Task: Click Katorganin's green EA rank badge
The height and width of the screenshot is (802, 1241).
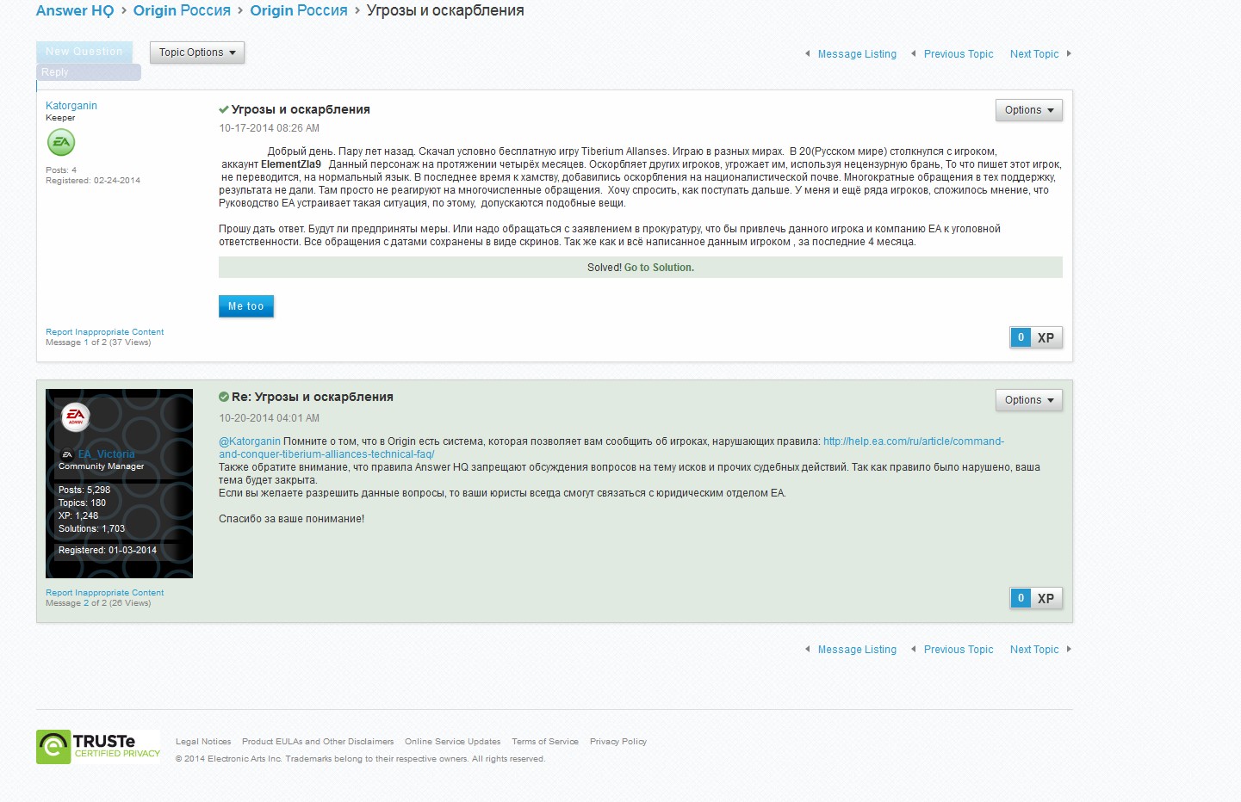Action: [61, 142]
